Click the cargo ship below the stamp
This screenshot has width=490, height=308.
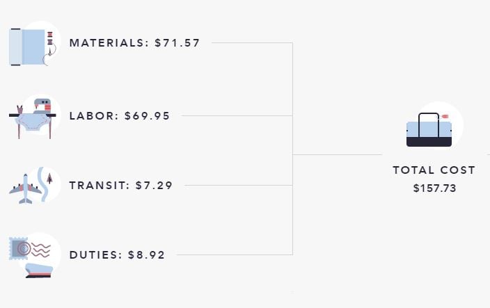pos(39,270)
